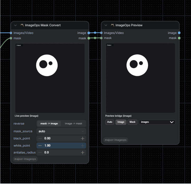Click the white_point 1.00 value field
The width and height of the screenshot is (191, 184).
[x=61, y=146]
